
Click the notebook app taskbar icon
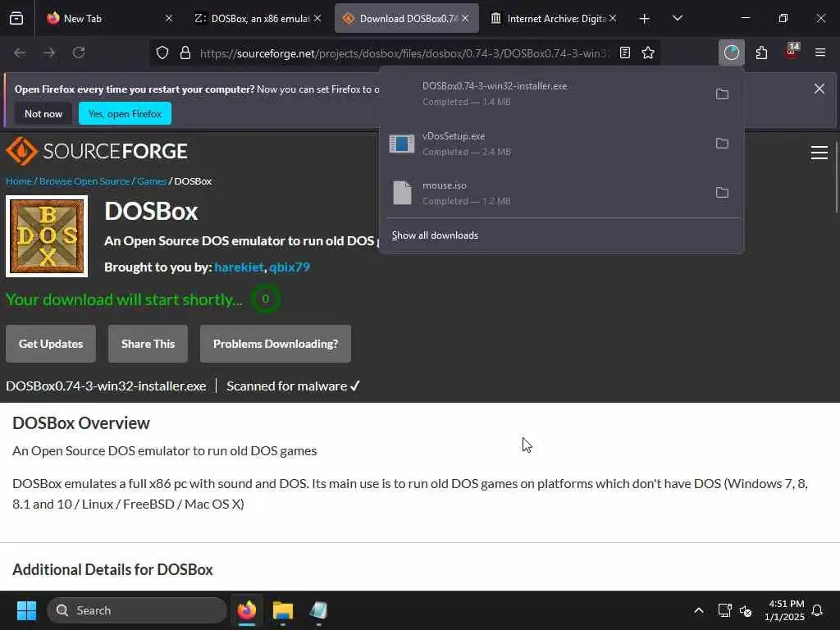[318, 610]
